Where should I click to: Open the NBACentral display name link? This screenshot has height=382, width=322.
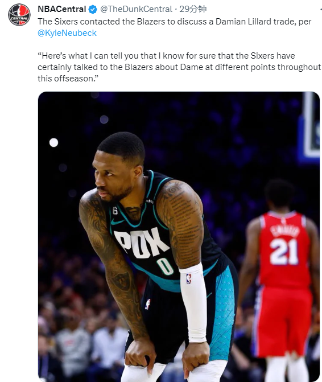coord(62,9)
